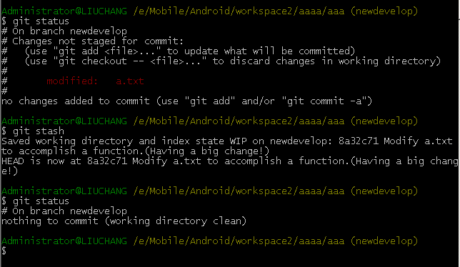
Task: Click the first Administrator@LIUCHANG prompt label
Action: pyautogui.click(x=64, y=11)
